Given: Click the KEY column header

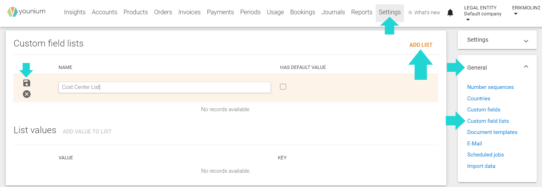Looking at the screenshot, I should pos(282,158).
